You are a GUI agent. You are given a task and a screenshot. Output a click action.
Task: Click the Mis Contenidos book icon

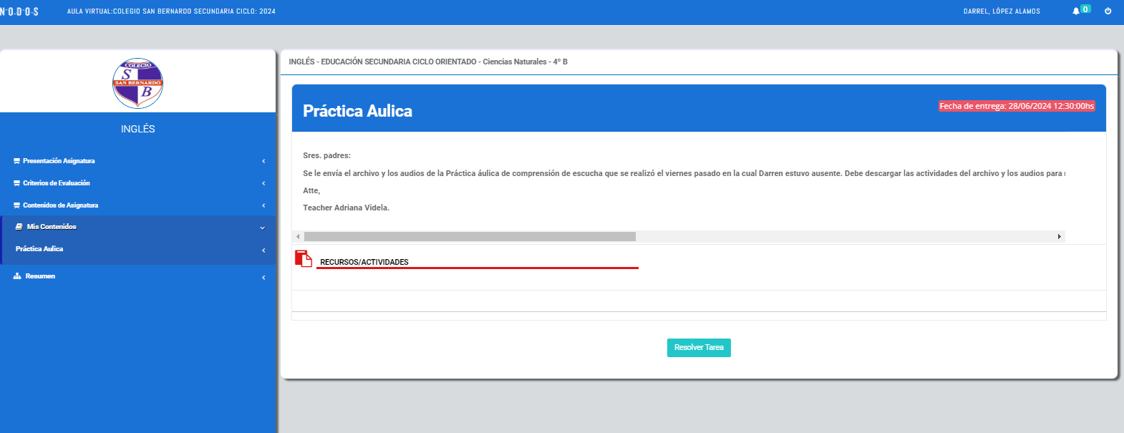19,227
